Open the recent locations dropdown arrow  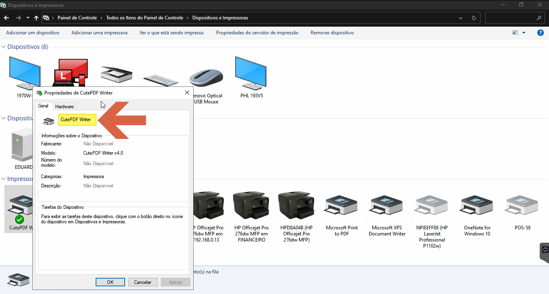tap(28, 18)
